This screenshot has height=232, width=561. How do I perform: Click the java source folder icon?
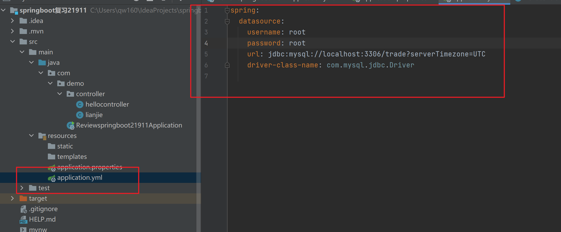pyautogui.click(x=42, y=62)
